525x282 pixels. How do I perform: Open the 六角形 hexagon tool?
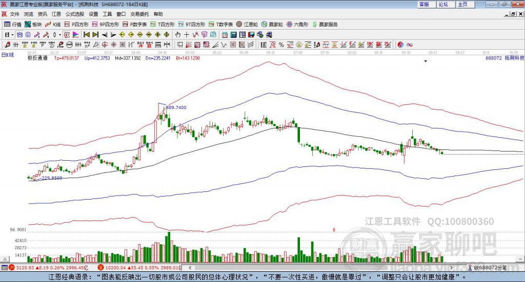297,24
